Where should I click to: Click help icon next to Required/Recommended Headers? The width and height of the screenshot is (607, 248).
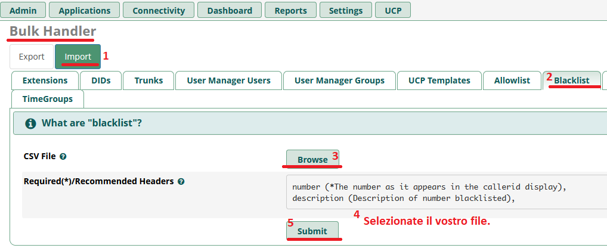[x=181, y=181]
